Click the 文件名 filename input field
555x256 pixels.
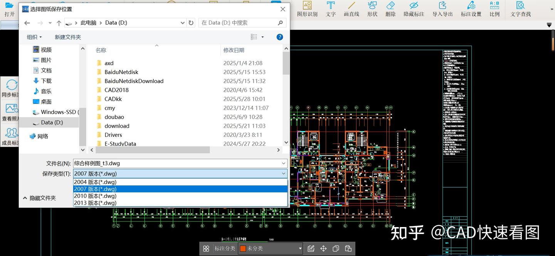[x=177, y=163]
